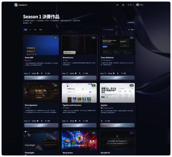The height and width of the screenshot is (157, 172).
Task: Open the Vinci Appraiser preview thumbnail
Action: coord(41,93)
